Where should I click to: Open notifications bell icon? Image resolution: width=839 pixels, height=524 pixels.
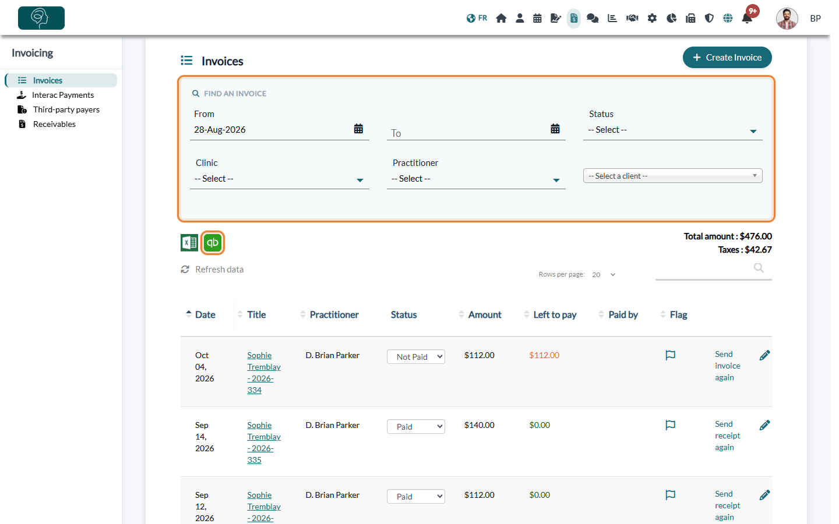click(x=747, y=18)
